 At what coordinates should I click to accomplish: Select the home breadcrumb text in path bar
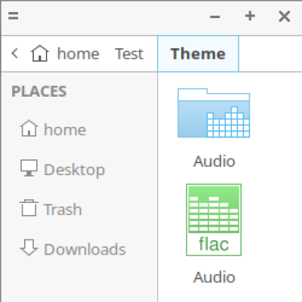tap(79, 54)
